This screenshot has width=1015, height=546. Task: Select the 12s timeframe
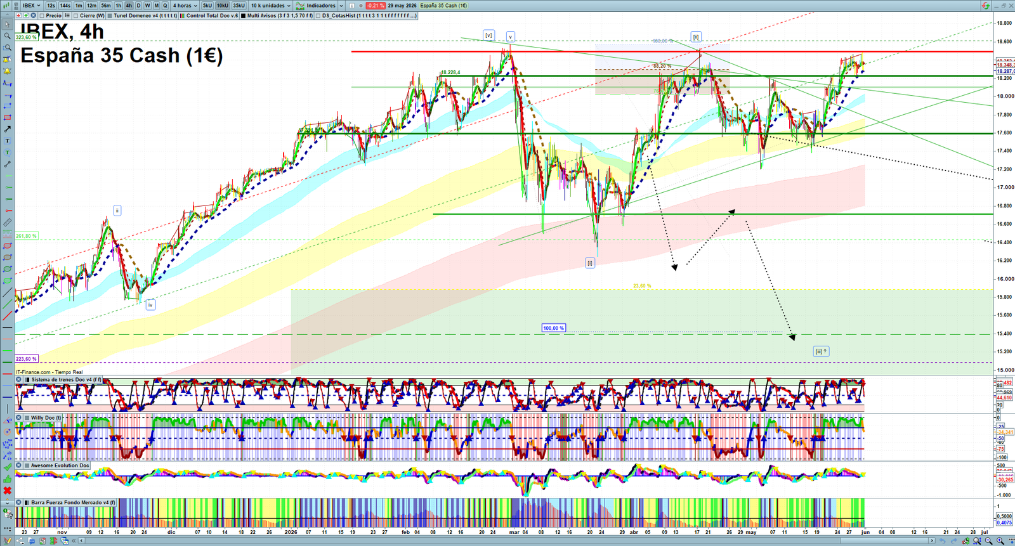51,5
